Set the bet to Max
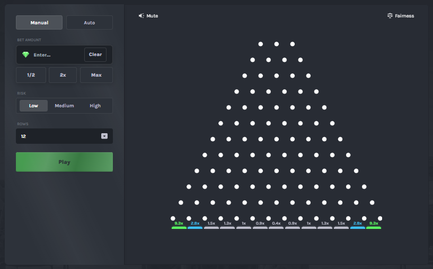Image resolution: width=433 pixels, height=269 pixels. coord(96,75)
